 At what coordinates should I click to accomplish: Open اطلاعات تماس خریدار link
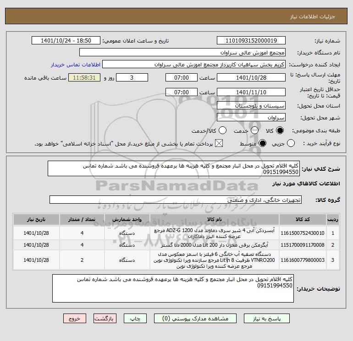tap(76, 65)
